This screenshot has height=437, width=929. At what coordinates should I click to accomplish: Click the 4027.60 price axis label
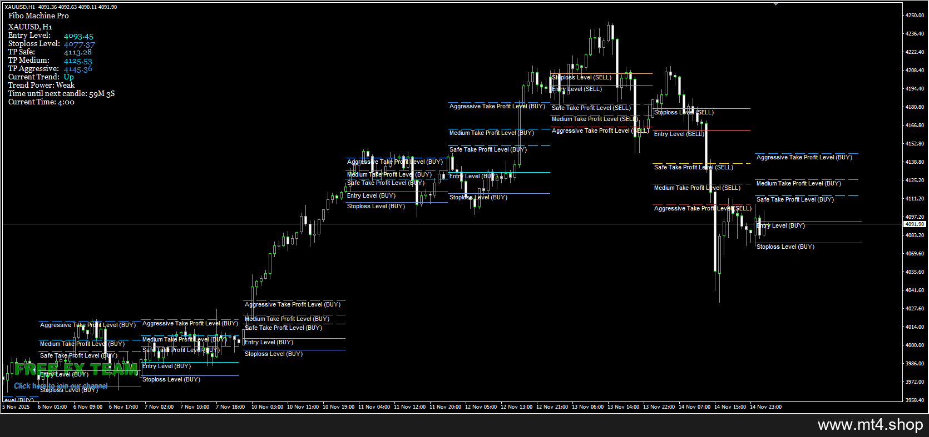915,309
